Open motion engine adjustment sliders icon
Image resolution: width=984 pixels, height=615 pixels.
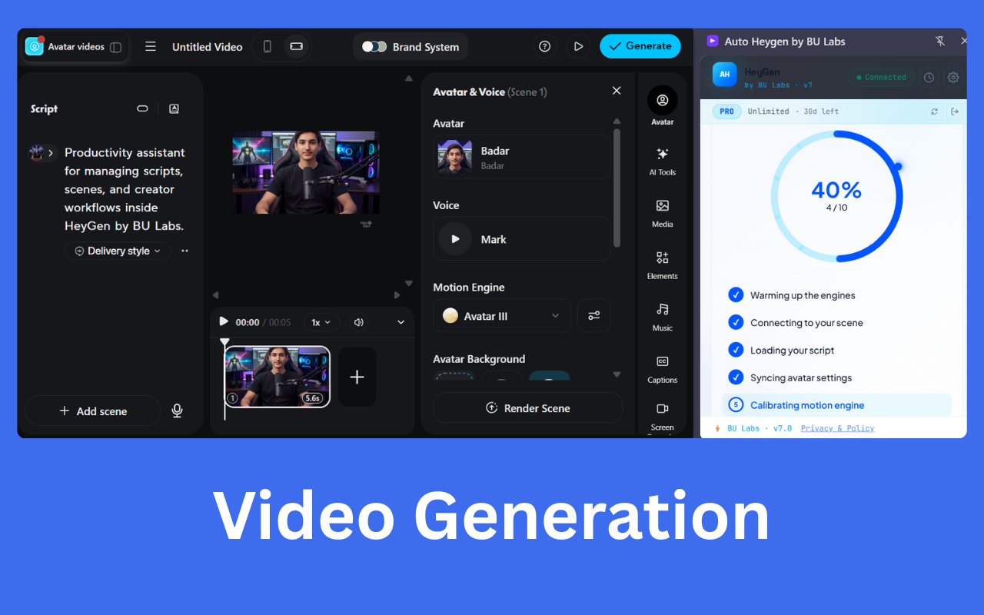click(x=594, y=315)
